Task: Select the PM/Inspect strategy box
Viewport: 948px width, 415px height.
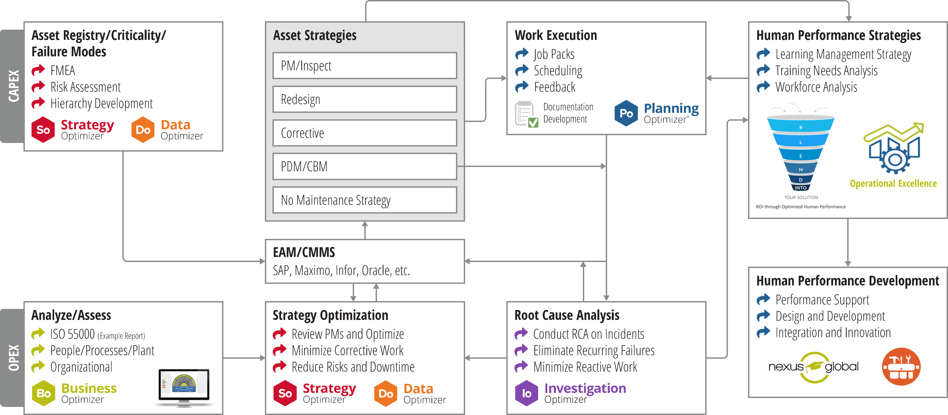Action: coord(365,66)
